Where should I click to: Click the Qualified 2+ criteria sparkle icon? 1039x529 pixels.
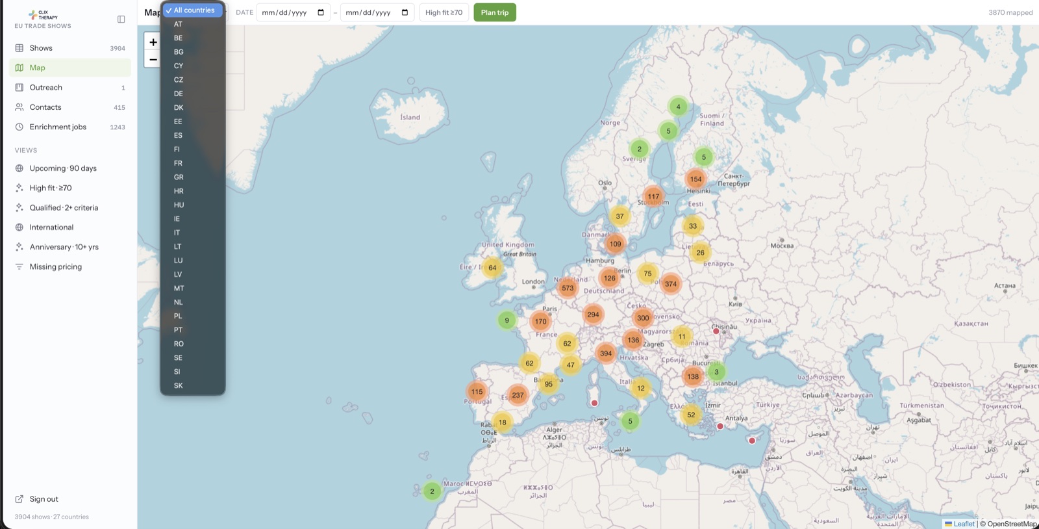click(19, 208)
